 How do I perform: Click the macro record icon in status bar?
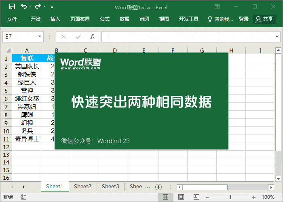click(24, 197)
